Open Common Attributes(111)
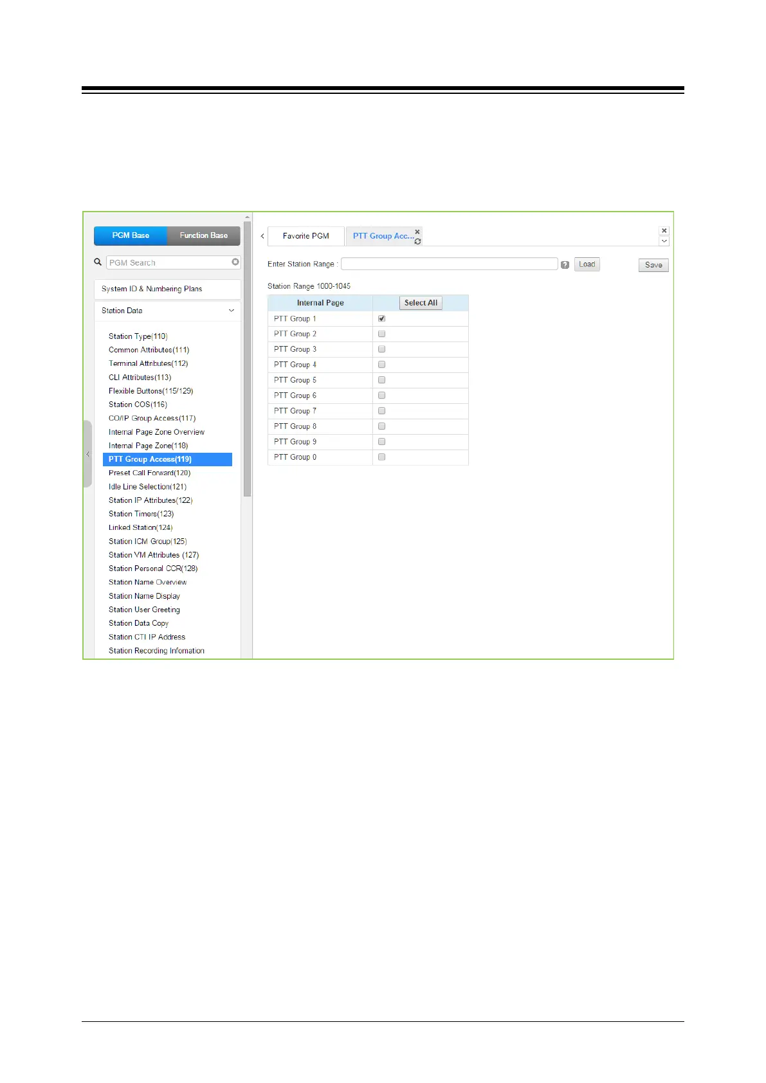 pyautogui.click(x=149, y=350)
